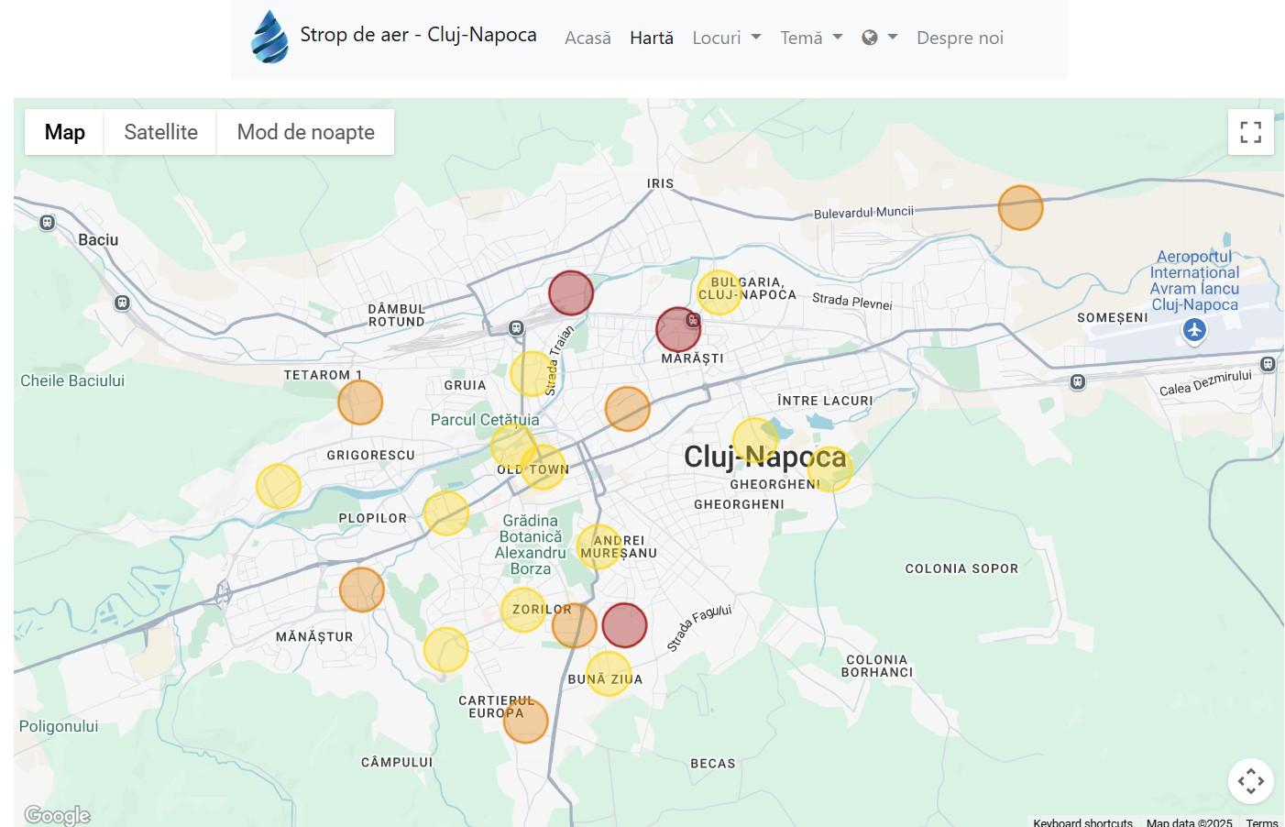1285x827 pixels.
Task: Click the airport plane icon marker
Action: click(x=1193, y=330)
